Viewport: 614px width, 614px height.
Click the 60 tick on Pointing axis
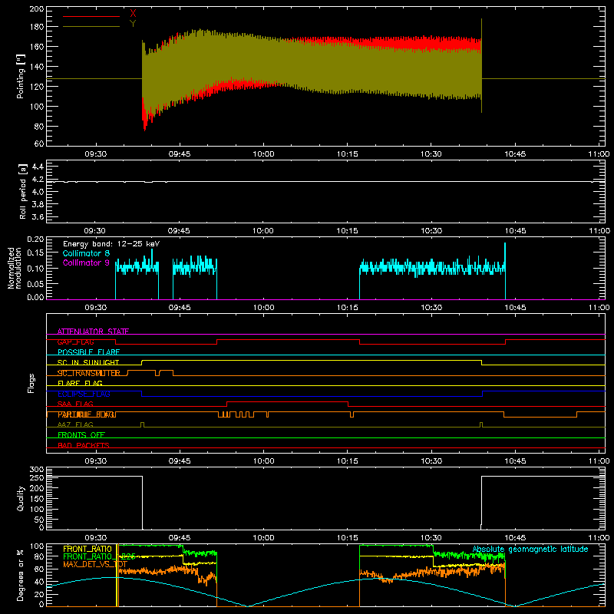(x=39, y=144)
